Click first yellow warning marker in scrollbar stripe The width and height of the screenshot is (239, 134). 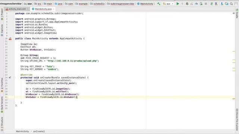pyautogui.click(x=234, y=51)
